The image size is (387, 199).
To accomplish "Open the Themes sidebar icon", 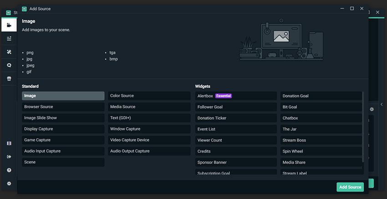I will [x=9, y=52].
